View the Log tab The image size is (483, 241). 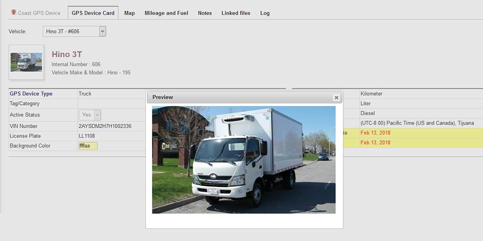point(265,13)
